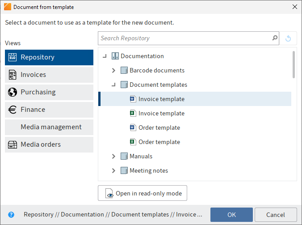This screenshot has height=225, width=302.
Task: Expand the Barcode documents folder
Action: click(x=113, y=70)
